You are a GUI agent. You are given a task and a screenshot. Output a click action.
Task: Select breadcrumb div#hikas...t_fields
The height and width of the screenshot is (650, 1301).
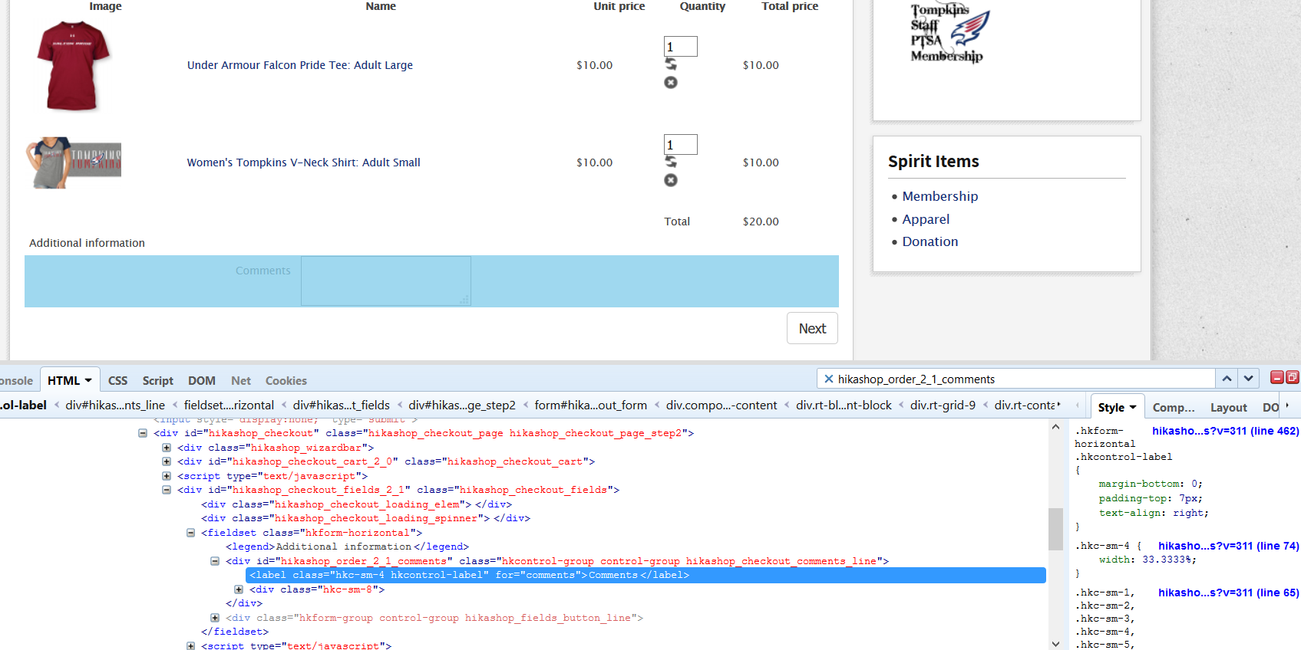coord(342,405)
